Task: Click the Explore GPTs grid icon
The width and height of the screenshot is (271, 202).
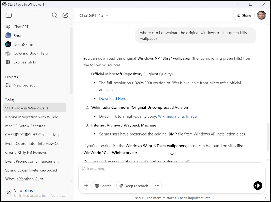Action: click(8, 62)
